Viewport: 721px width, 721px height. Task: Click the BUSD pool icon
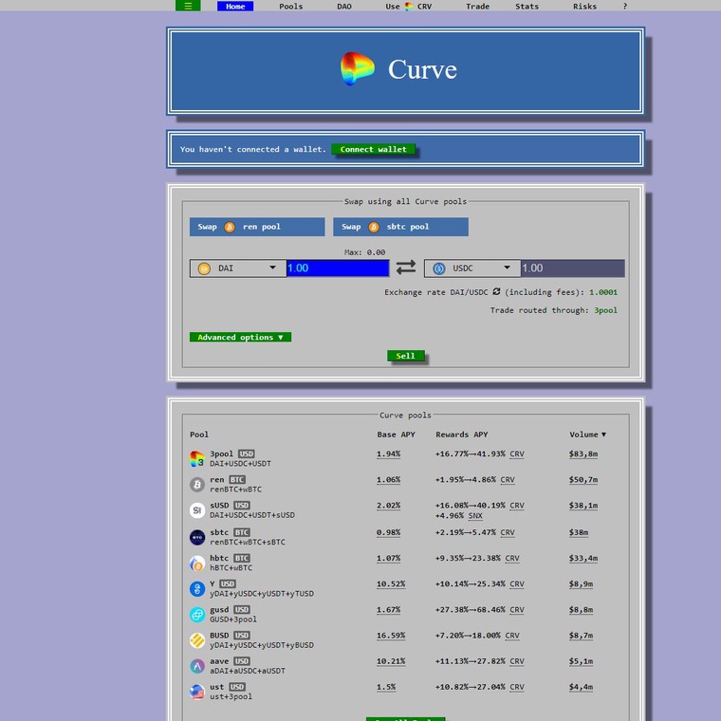tap(197, 640)
